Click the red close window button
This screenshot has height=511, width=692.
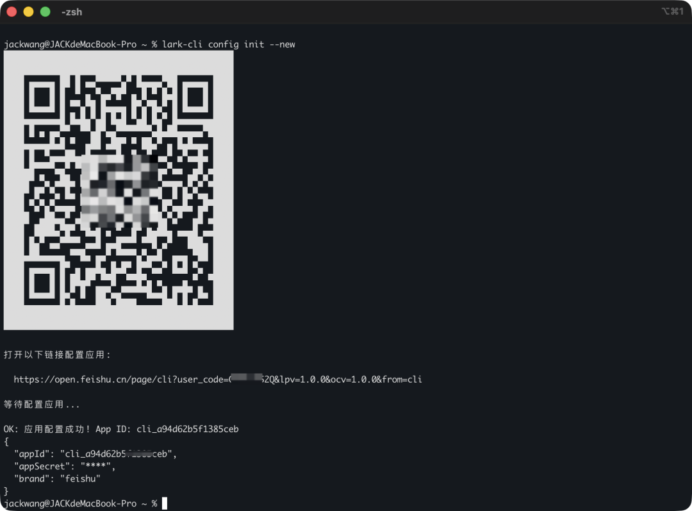pyautogui.click(x=12, y=12)
